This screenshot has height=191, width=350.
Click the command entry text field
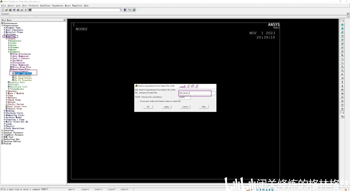(76, 10)
